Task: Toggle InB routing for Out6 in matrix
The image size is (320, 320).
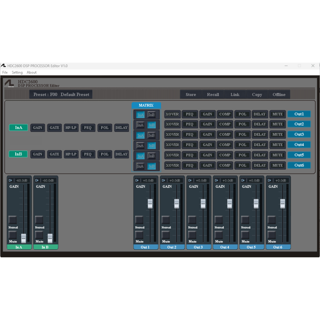Action: [152, 166]
